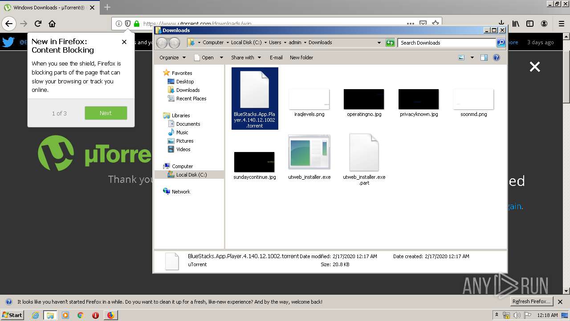Screen dimensions: 570x321
Task: Click the search magnifier icon
Action: [x=501, y=43]
